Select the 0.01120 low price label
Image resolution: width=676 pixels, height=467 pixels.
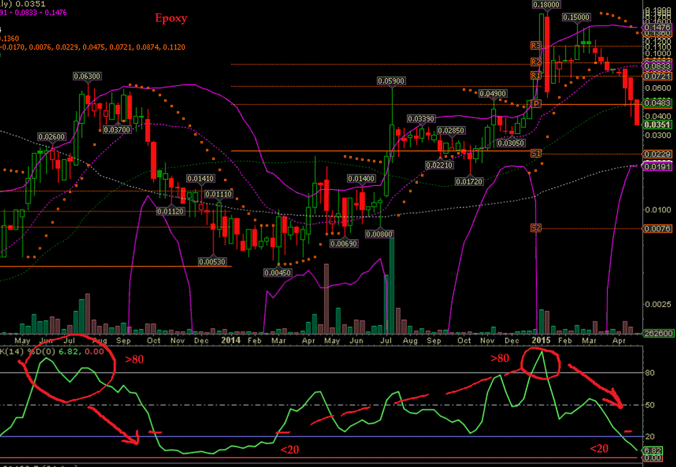point(170,211)
